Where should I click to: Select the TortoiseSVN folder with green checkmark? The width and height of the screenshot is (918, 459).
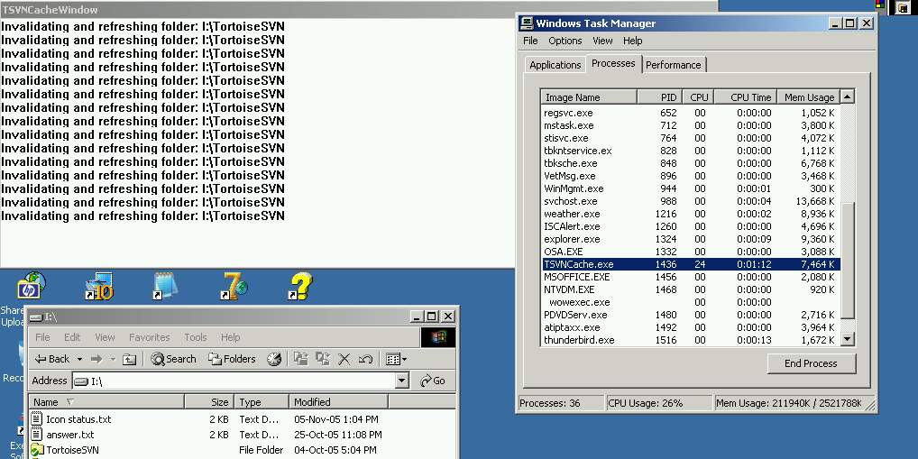coord(37,450)
